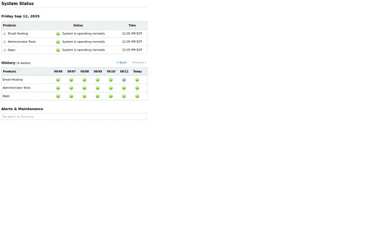Expand the Email Hosting product row
The image size is (380, 237).
click(4, 34)
